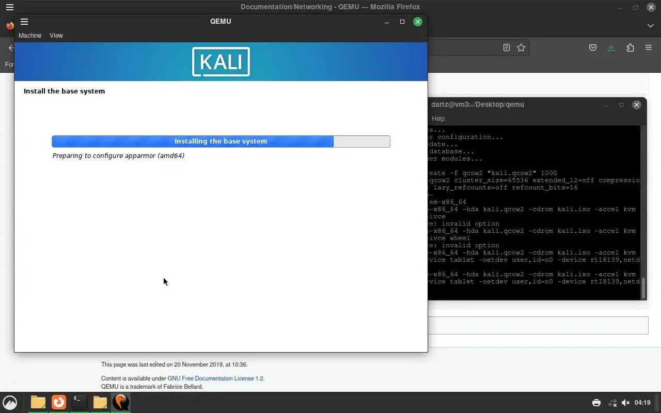Click the terminal title dartz@vm3:~/Desktop/qemu
The height and width of the screenshot is (413, 661).
(x=478, y=104)
